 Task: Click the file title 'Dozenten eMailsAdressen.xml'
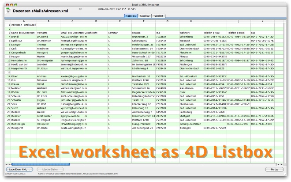coord(41,11)
